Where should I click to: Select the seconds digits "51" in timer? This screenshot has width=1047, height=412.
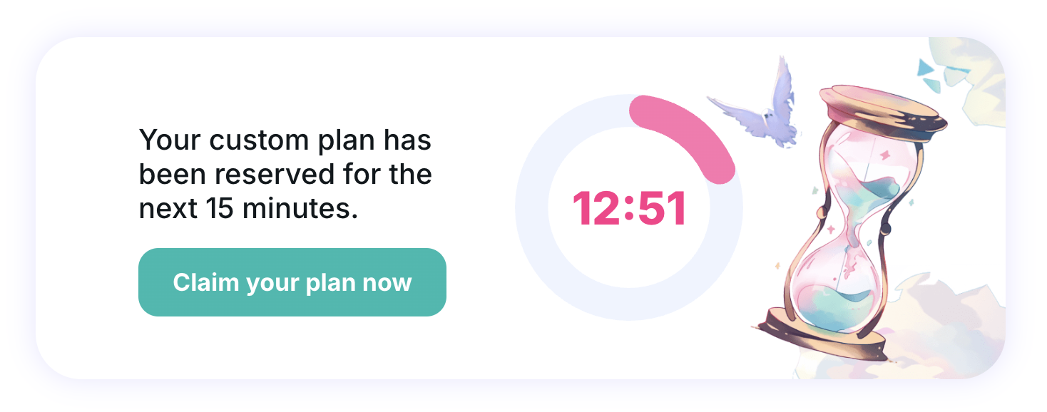pyautogui.click(x=661, y=209)
